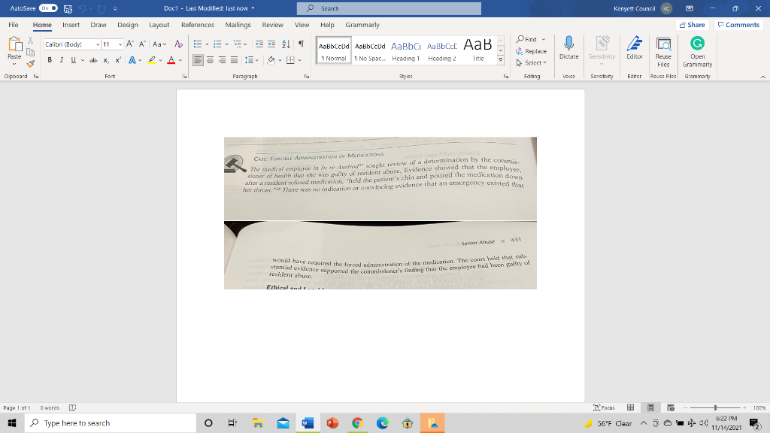This screenshot has width=770, height=433.
Task: Select the inserted textbook photo
Action: pyautogui.click(x=380, y=213)
